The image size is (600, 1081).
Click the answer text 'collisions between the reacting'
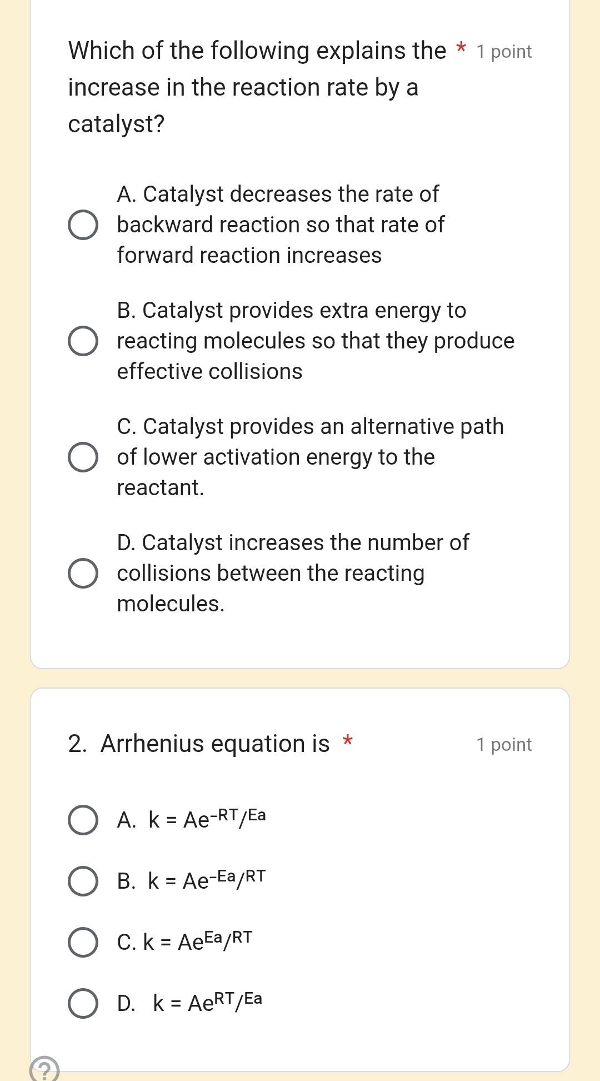[x=271, y=573]
